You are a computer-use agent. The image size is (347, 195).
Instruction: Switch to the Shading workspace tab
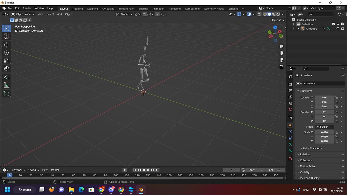(143, 9)
